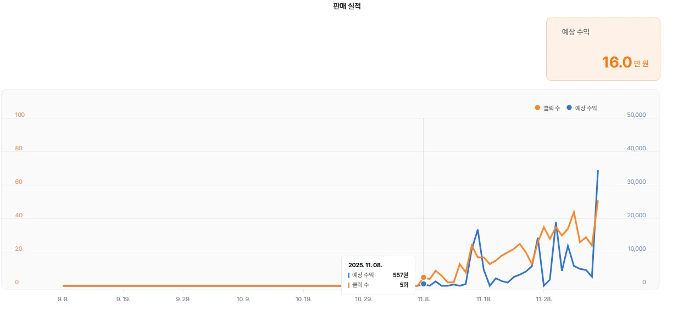Select the 11. 18. date axis label
This screenshot has height=316, width=678.
click(484, 300)
